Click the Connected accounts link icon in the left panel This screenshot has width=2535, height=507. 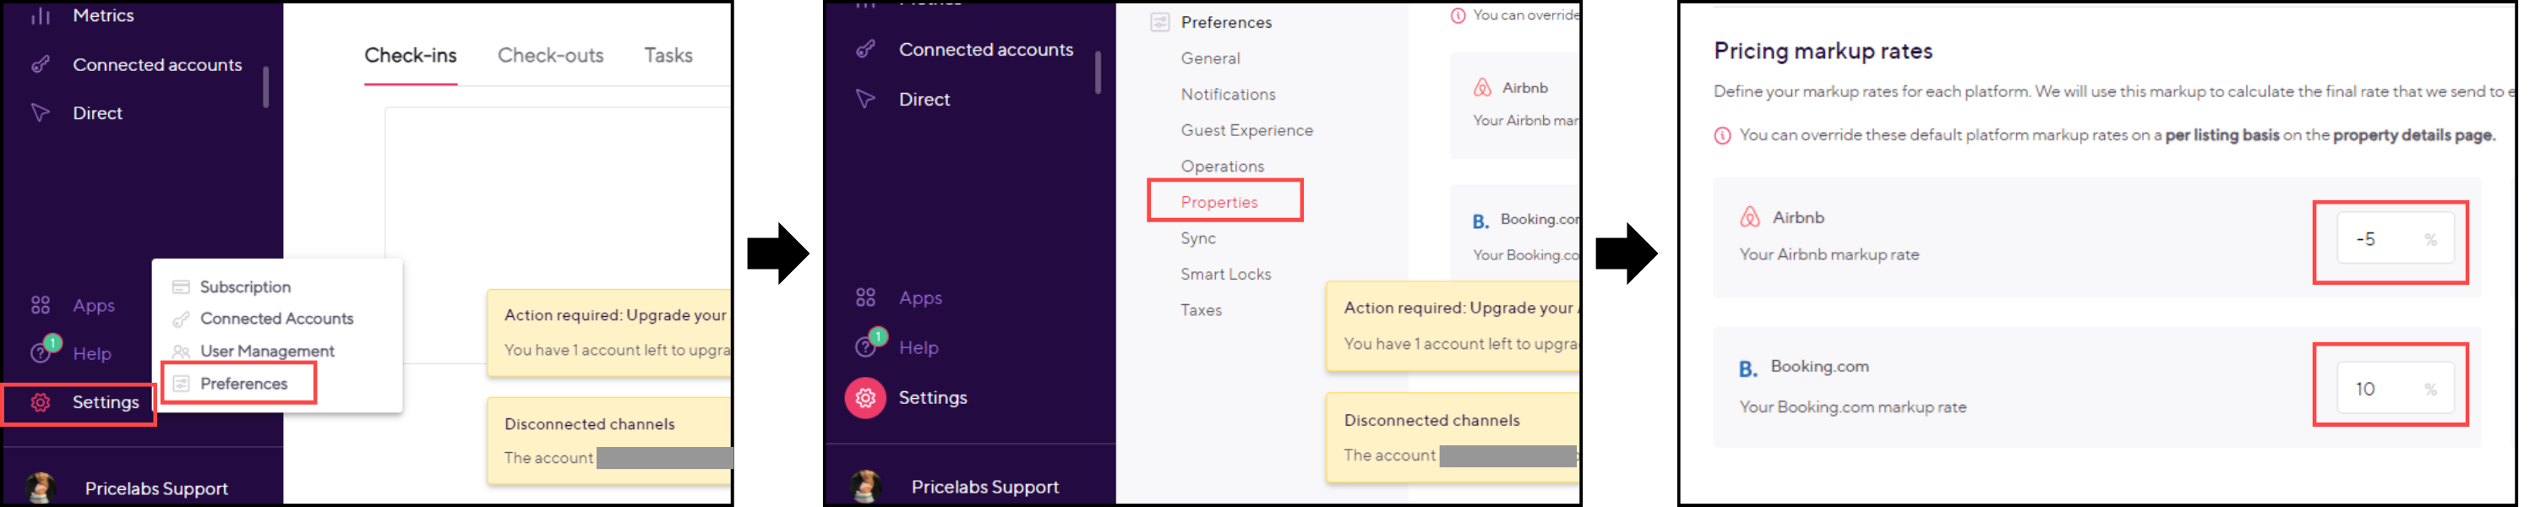click(x=41, y=65)
